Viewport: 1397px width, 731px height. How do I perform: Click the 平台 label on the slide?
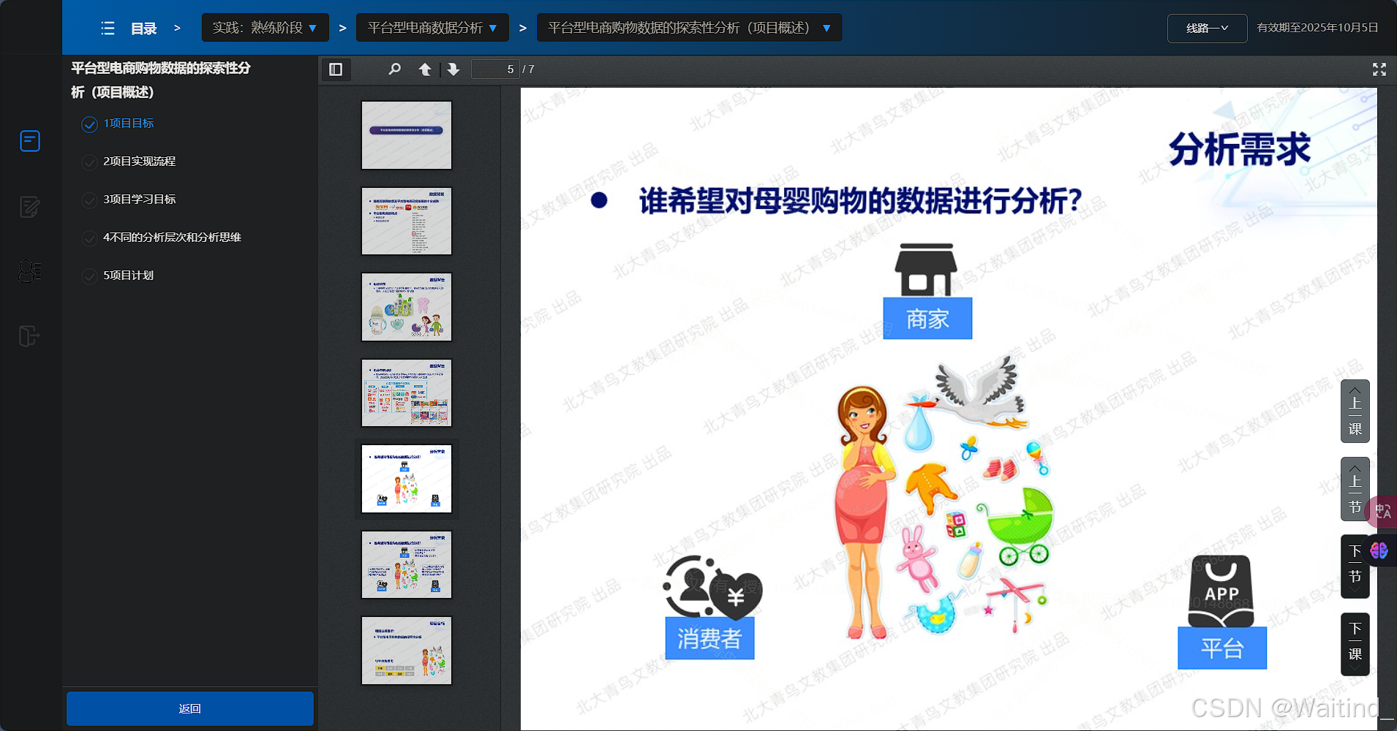tap(1222, 648)
